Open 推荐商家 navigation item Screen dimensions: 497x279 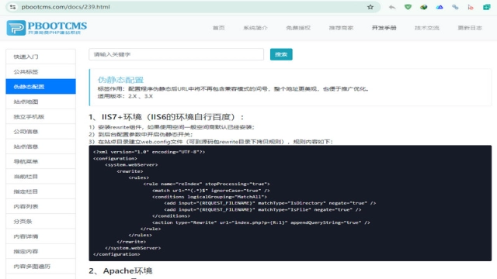(x=341, y=28)
